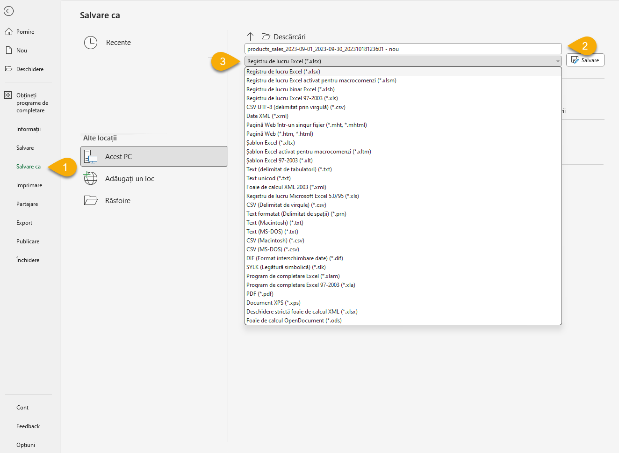Select the monitor icon for Acest PC
The width and height of the screenshot is (619, 453).
[91, 156]
